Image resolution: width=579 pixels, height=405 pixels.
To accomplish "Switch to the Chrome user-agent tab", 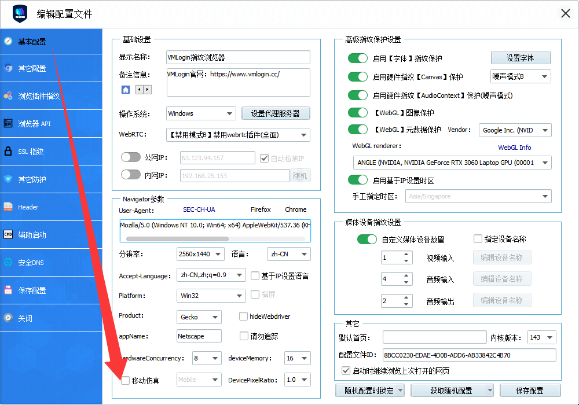I will pyautogui.click(x=295, y=209).
